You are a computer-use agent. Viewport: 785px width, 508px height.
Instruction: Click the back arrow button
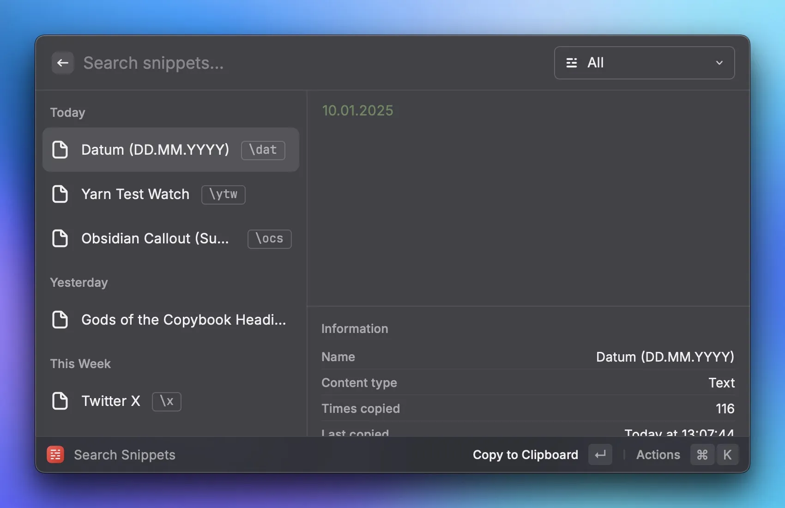tap(63, 63)
